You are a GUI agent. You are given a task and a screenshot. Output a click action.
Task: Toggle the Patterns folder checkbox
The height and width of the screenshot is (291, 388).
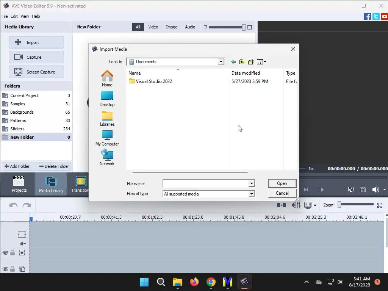[x=5, y=120]
